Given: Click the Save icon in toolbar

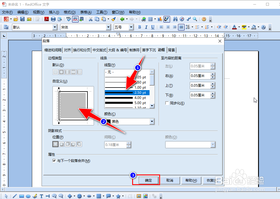Looking at the screenshot, I should [22, 19].
